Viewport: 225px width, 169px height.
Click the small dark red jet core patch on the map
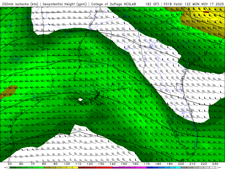pos(206,12)
